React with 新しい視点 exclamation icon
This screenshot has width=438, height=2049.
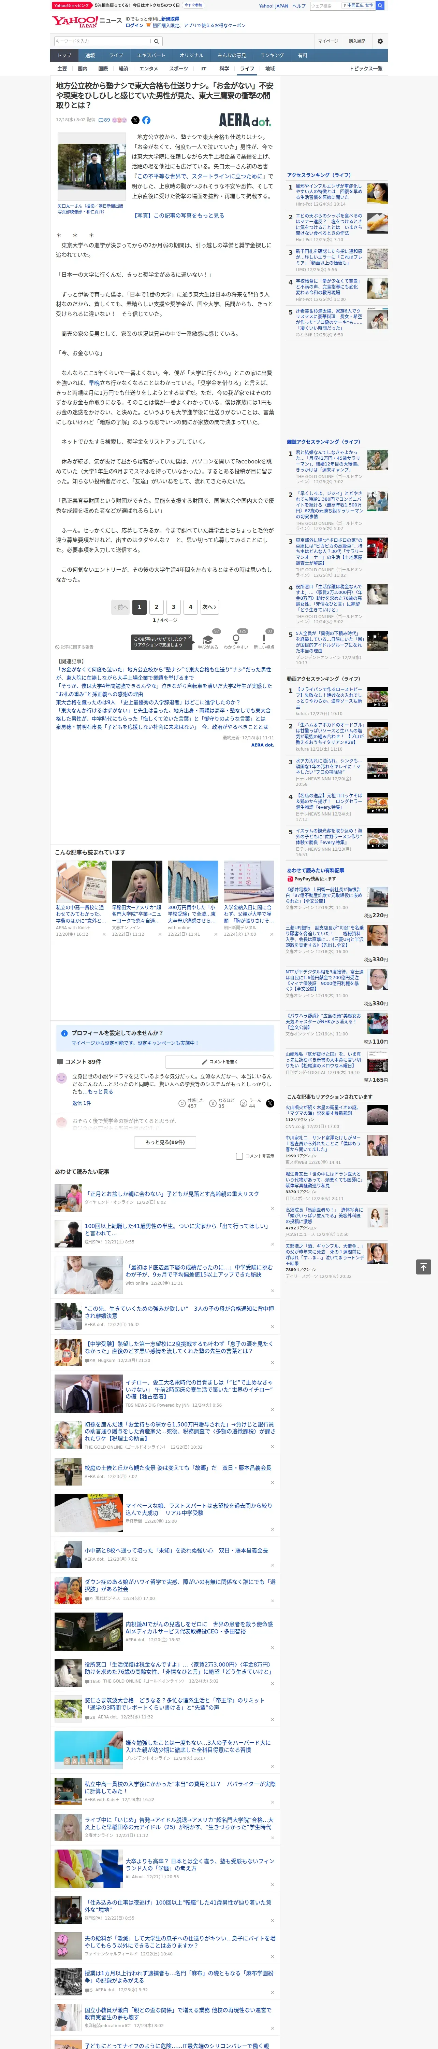click(264, 640)
